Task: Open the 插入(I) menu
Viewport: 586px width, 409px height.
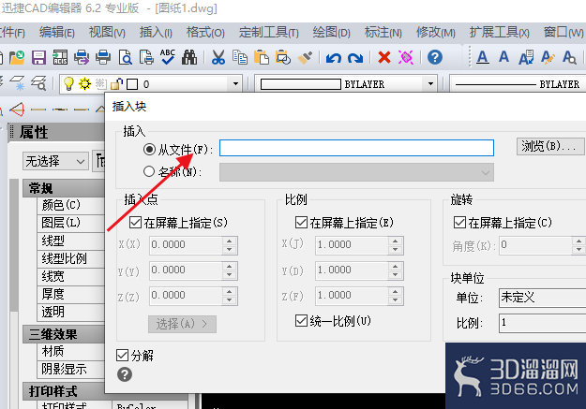Action: (156, 33)
